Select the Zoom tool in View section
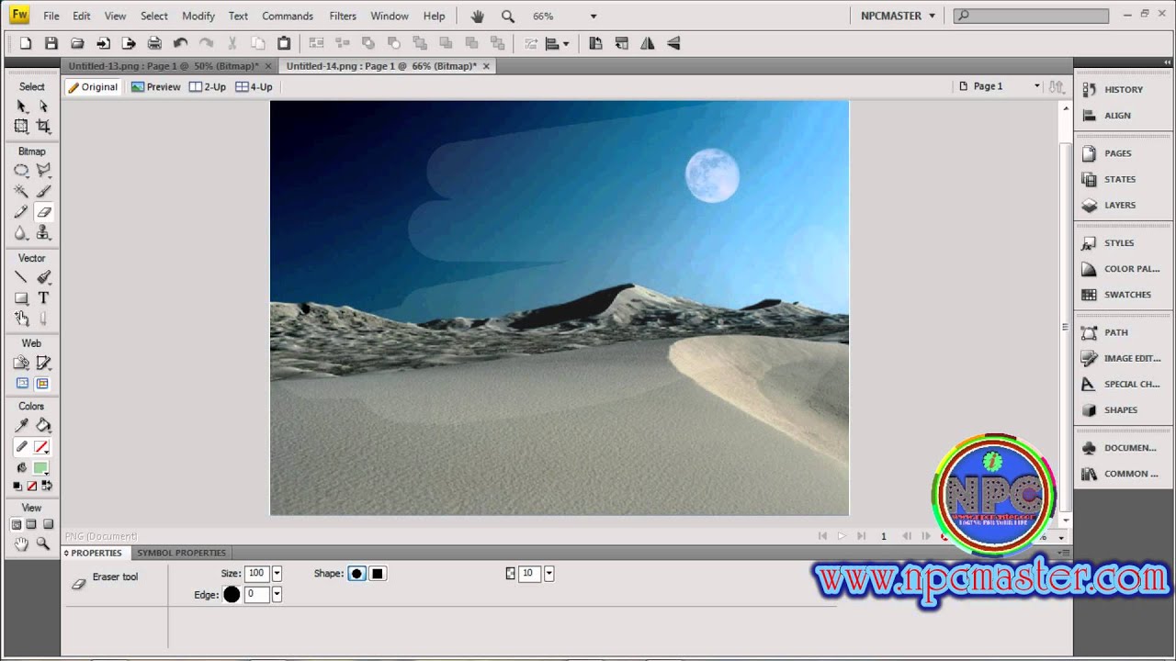 coord(43,543)
